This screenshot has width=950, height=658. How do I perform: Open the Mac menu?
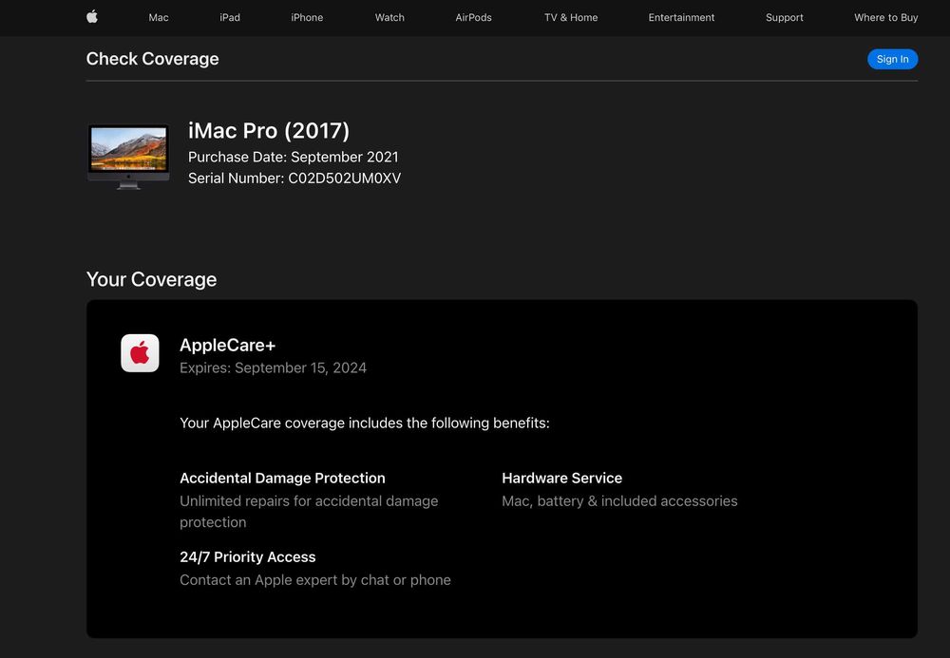pyautogui.click(x=159, y=17)
